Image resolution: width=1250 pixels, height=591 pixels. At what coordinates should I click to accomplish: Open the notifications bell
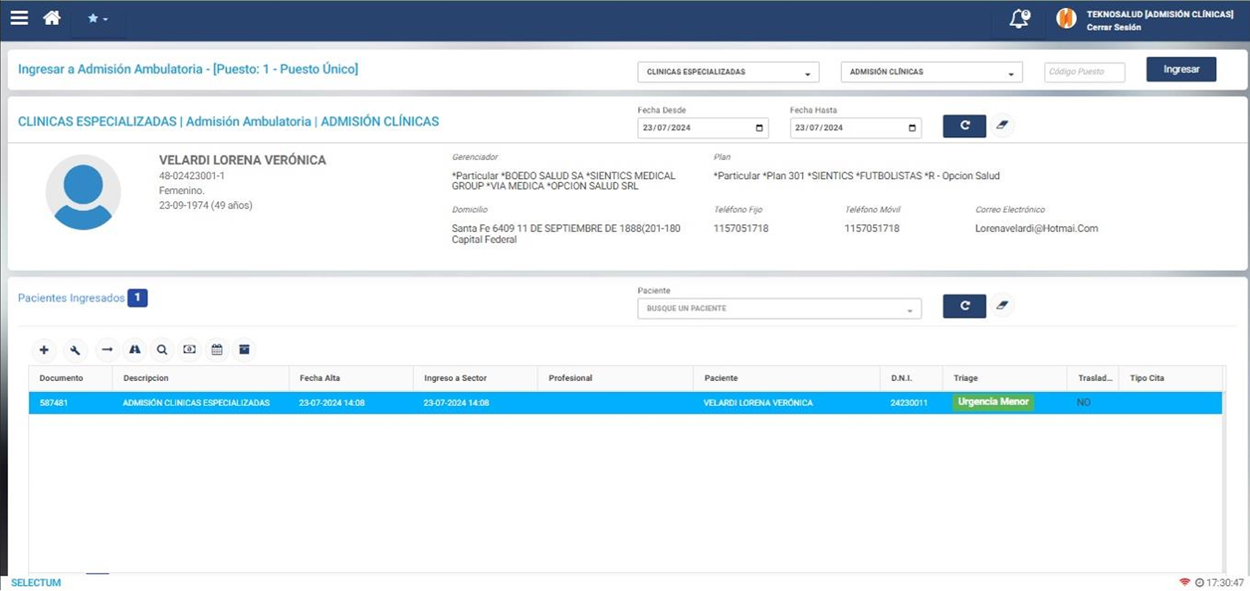pyautogui.click(x=1019, y=19)
